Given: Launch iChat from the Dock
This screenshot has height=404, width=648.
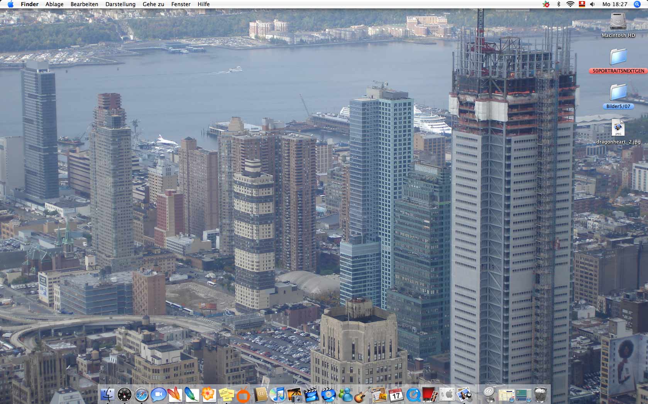Looking at the screenshot, I should pyautogui.click(x=158, y=395).
